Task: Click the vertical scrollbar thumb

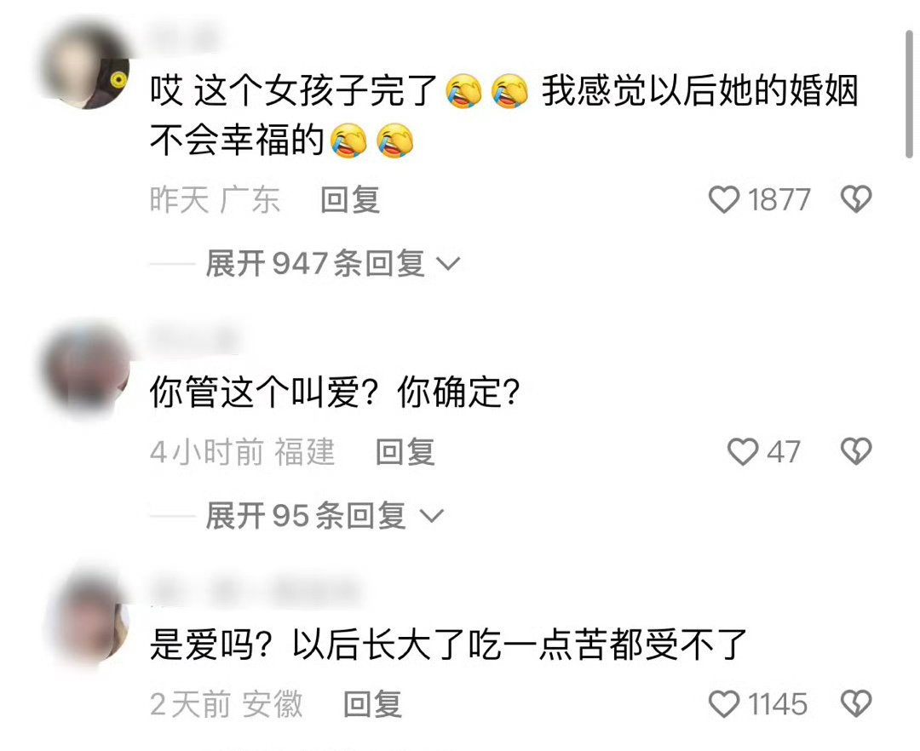Action: click(x=909, y=94)
